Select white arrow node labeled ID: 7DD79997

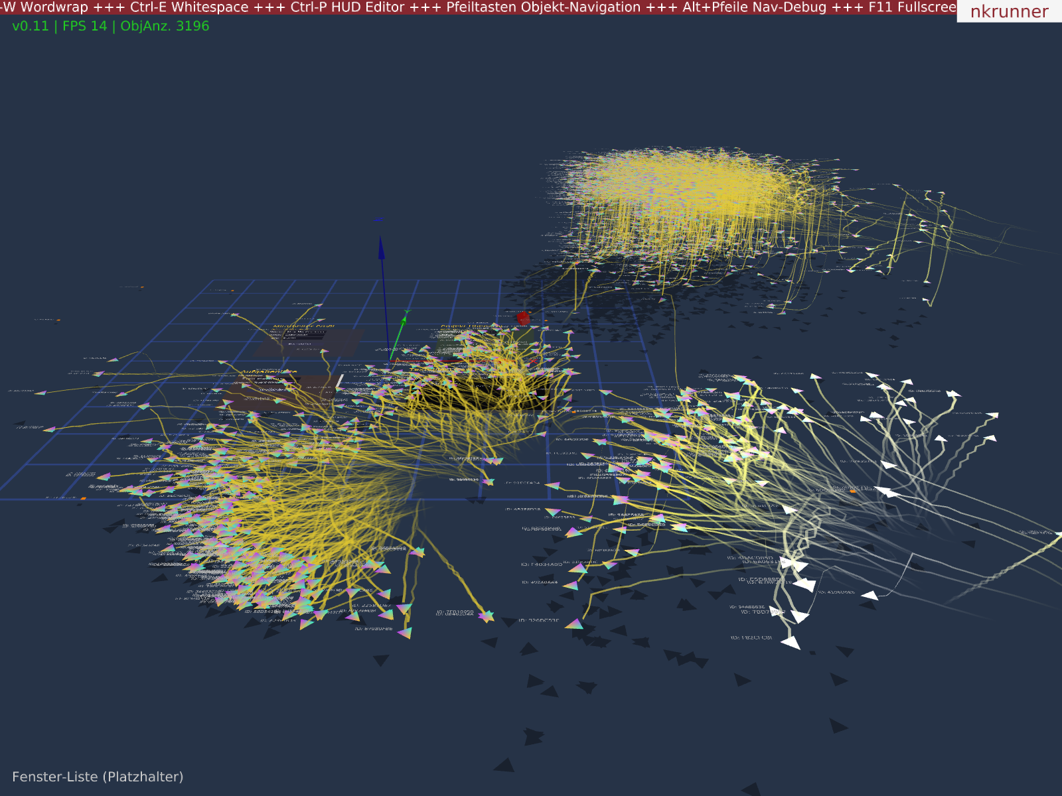point(799,616)
